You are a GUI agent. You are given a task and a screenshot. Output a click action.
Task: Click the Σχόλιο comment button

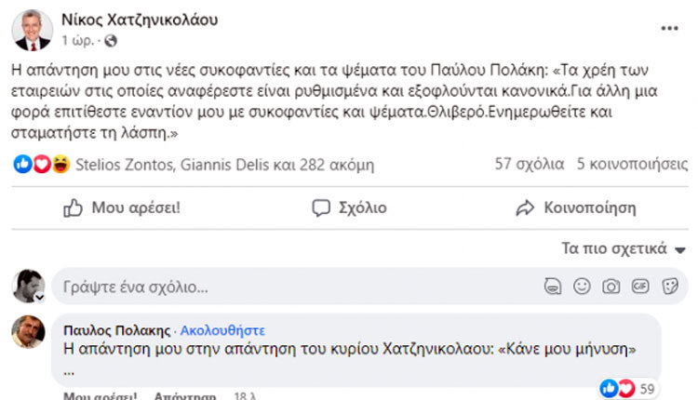(x=349, y=207)
